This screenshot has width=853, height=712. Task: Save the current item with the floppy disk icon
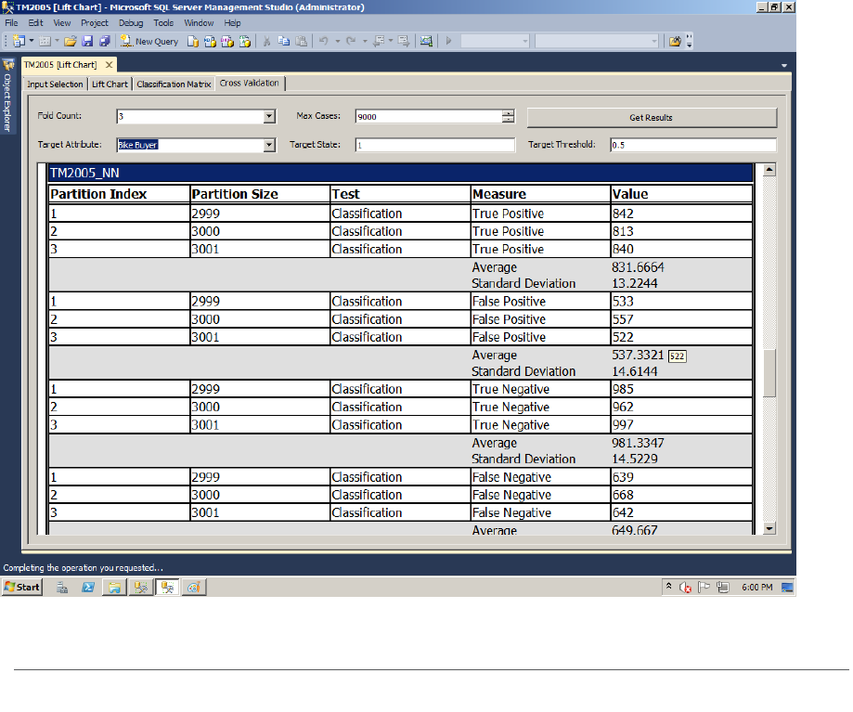[87, 41]
